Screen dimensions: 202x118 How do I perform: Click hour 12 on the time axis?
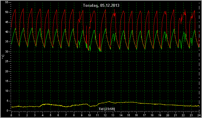coord(105,115)
